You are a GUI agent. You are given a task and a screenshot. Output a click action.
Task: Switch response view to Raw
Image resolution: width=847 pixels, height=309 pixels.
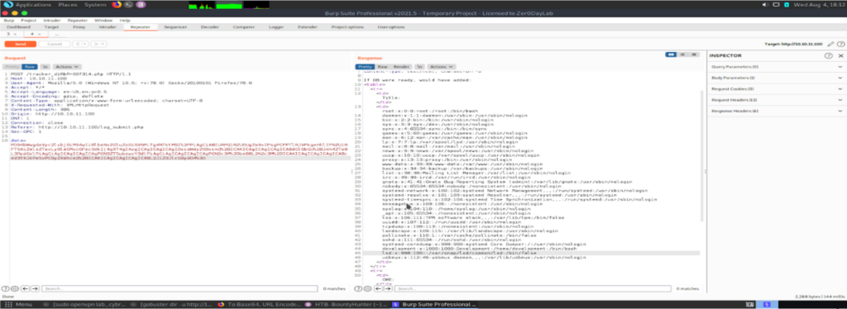point(382,66)
